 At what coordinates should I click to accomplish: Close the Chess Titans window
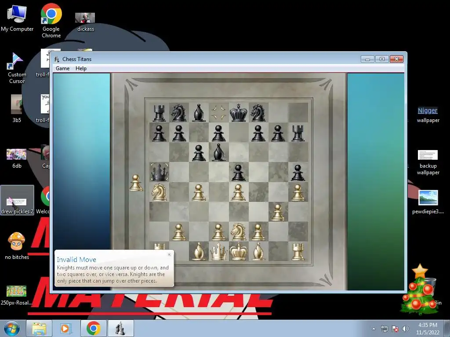click(397, 59)
